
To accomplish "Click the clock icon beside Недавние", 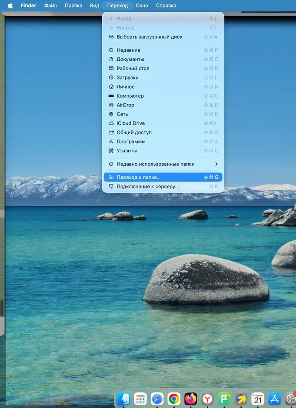I will pos(111,50).
